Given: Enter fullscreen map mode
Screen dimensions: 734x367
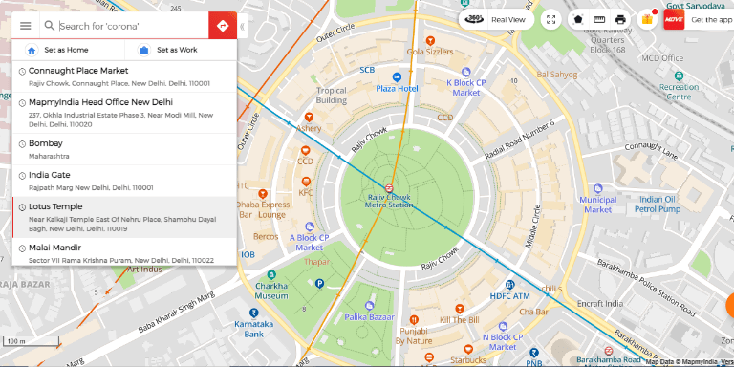Looking at the screenshot, I should point(550,20).
